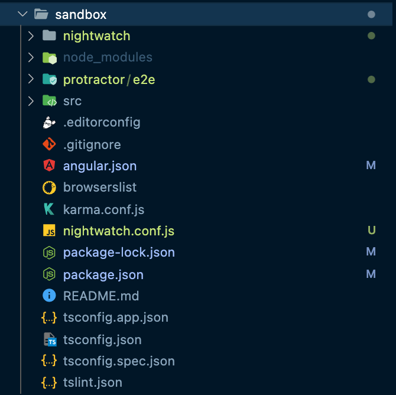Select the sandbox folder name
396x395 pixels.
[81, 15]
